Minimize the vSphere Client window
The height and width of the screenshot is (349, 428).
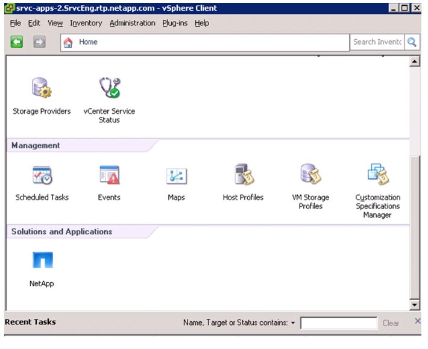[x=393, y=8]
